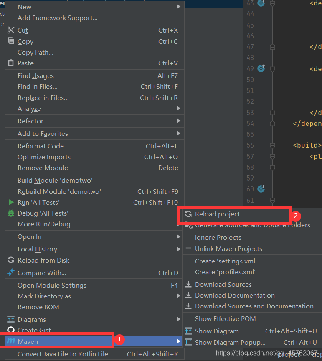Click the Unlink Maven Projects minus icon
322x361 pixels.
pyautogui.click(x=188, y=248)
